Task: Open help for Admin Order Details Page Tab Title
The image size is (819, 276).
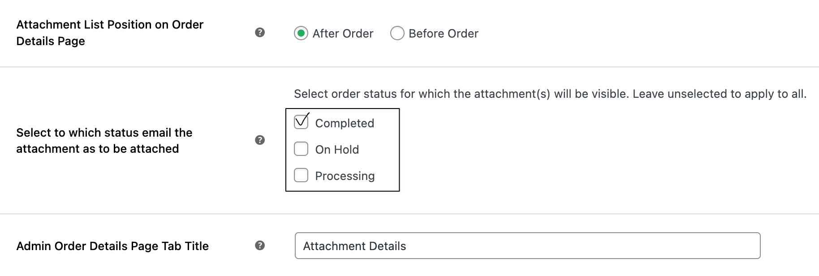Action: point(260,245)
